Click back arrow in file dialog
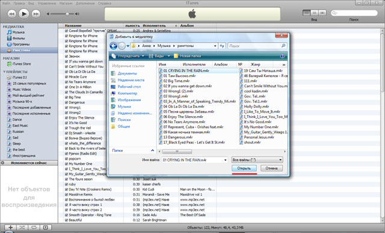 [x=114, y=46]
